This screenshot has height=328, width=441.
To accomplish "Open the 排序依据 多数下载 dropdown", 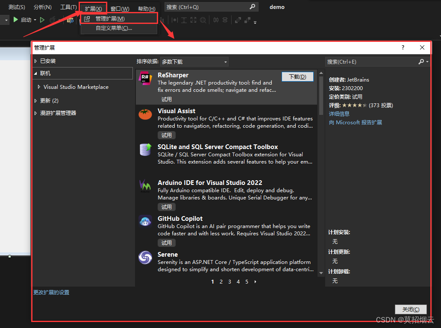I will [x=194, y=62].
